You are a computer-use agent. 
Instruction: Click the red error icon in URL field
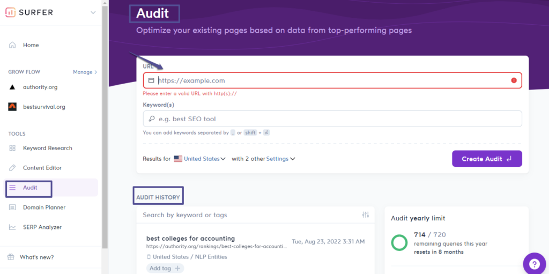[514, 80]
